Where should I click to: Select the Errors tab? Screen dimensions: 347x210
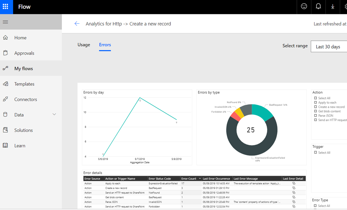click(105, 45)
